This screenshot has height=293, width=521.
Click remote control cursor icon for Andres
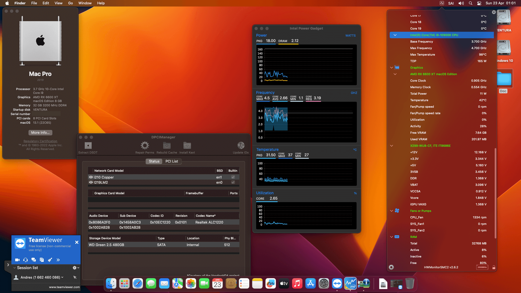point(75,277)
